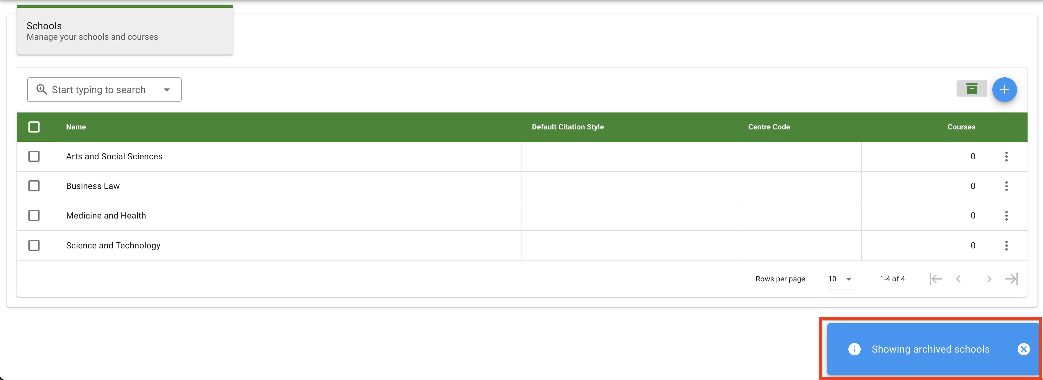Open options menu for Arts and Social Sciences
The width and height of the screenshot is (1043, 380).
(1006, 156)
